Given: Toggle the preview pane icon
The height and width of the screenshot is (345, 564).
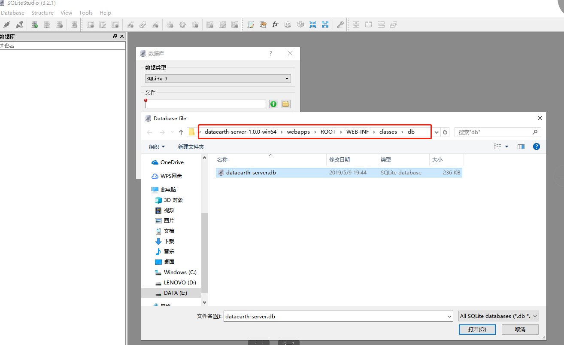Looking at the screenshot, I should (x=521, y=147).
